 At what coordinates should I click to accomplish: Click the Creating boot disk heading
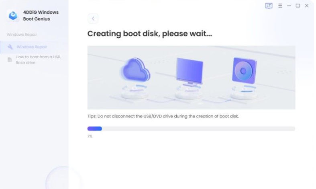pos(149,34)
